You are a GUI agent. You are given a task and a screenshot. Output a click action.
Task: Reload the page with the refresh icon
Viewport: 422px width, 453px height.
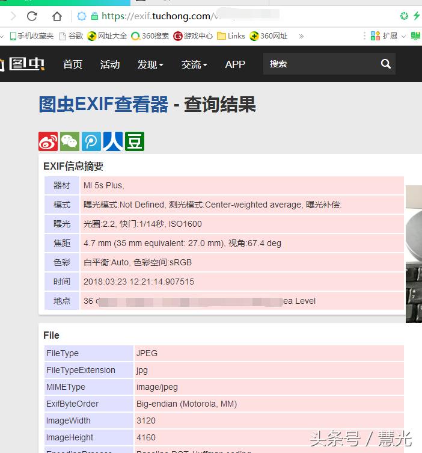click(32, 16)
